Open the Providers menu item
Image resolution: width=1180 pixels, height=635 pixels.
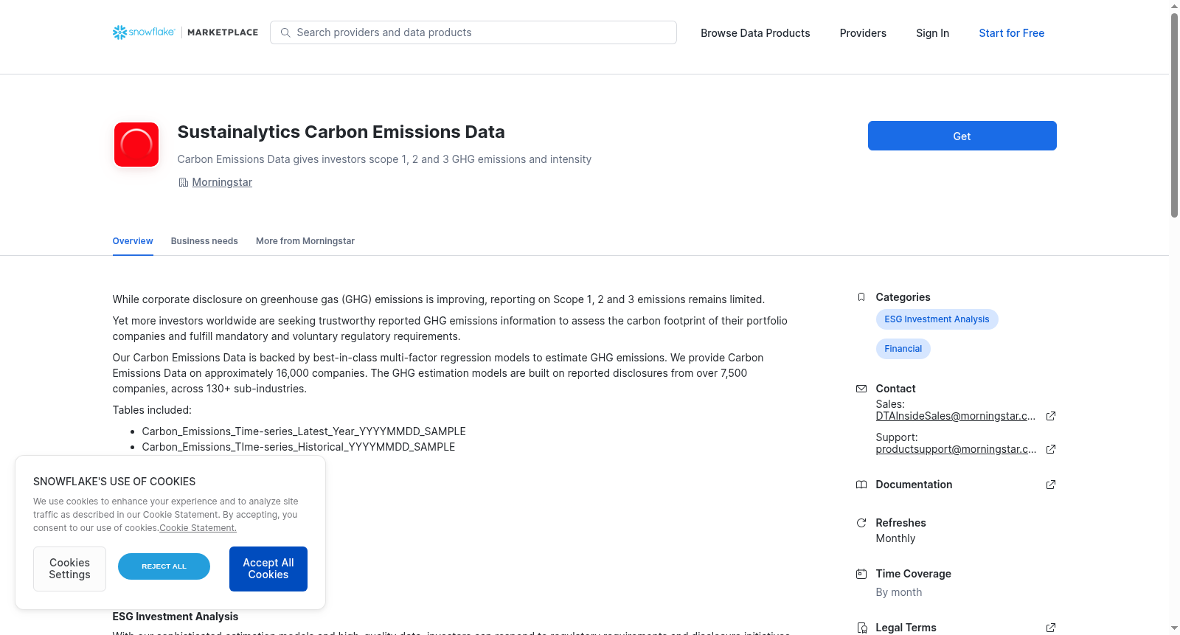(x=863, y=33)
